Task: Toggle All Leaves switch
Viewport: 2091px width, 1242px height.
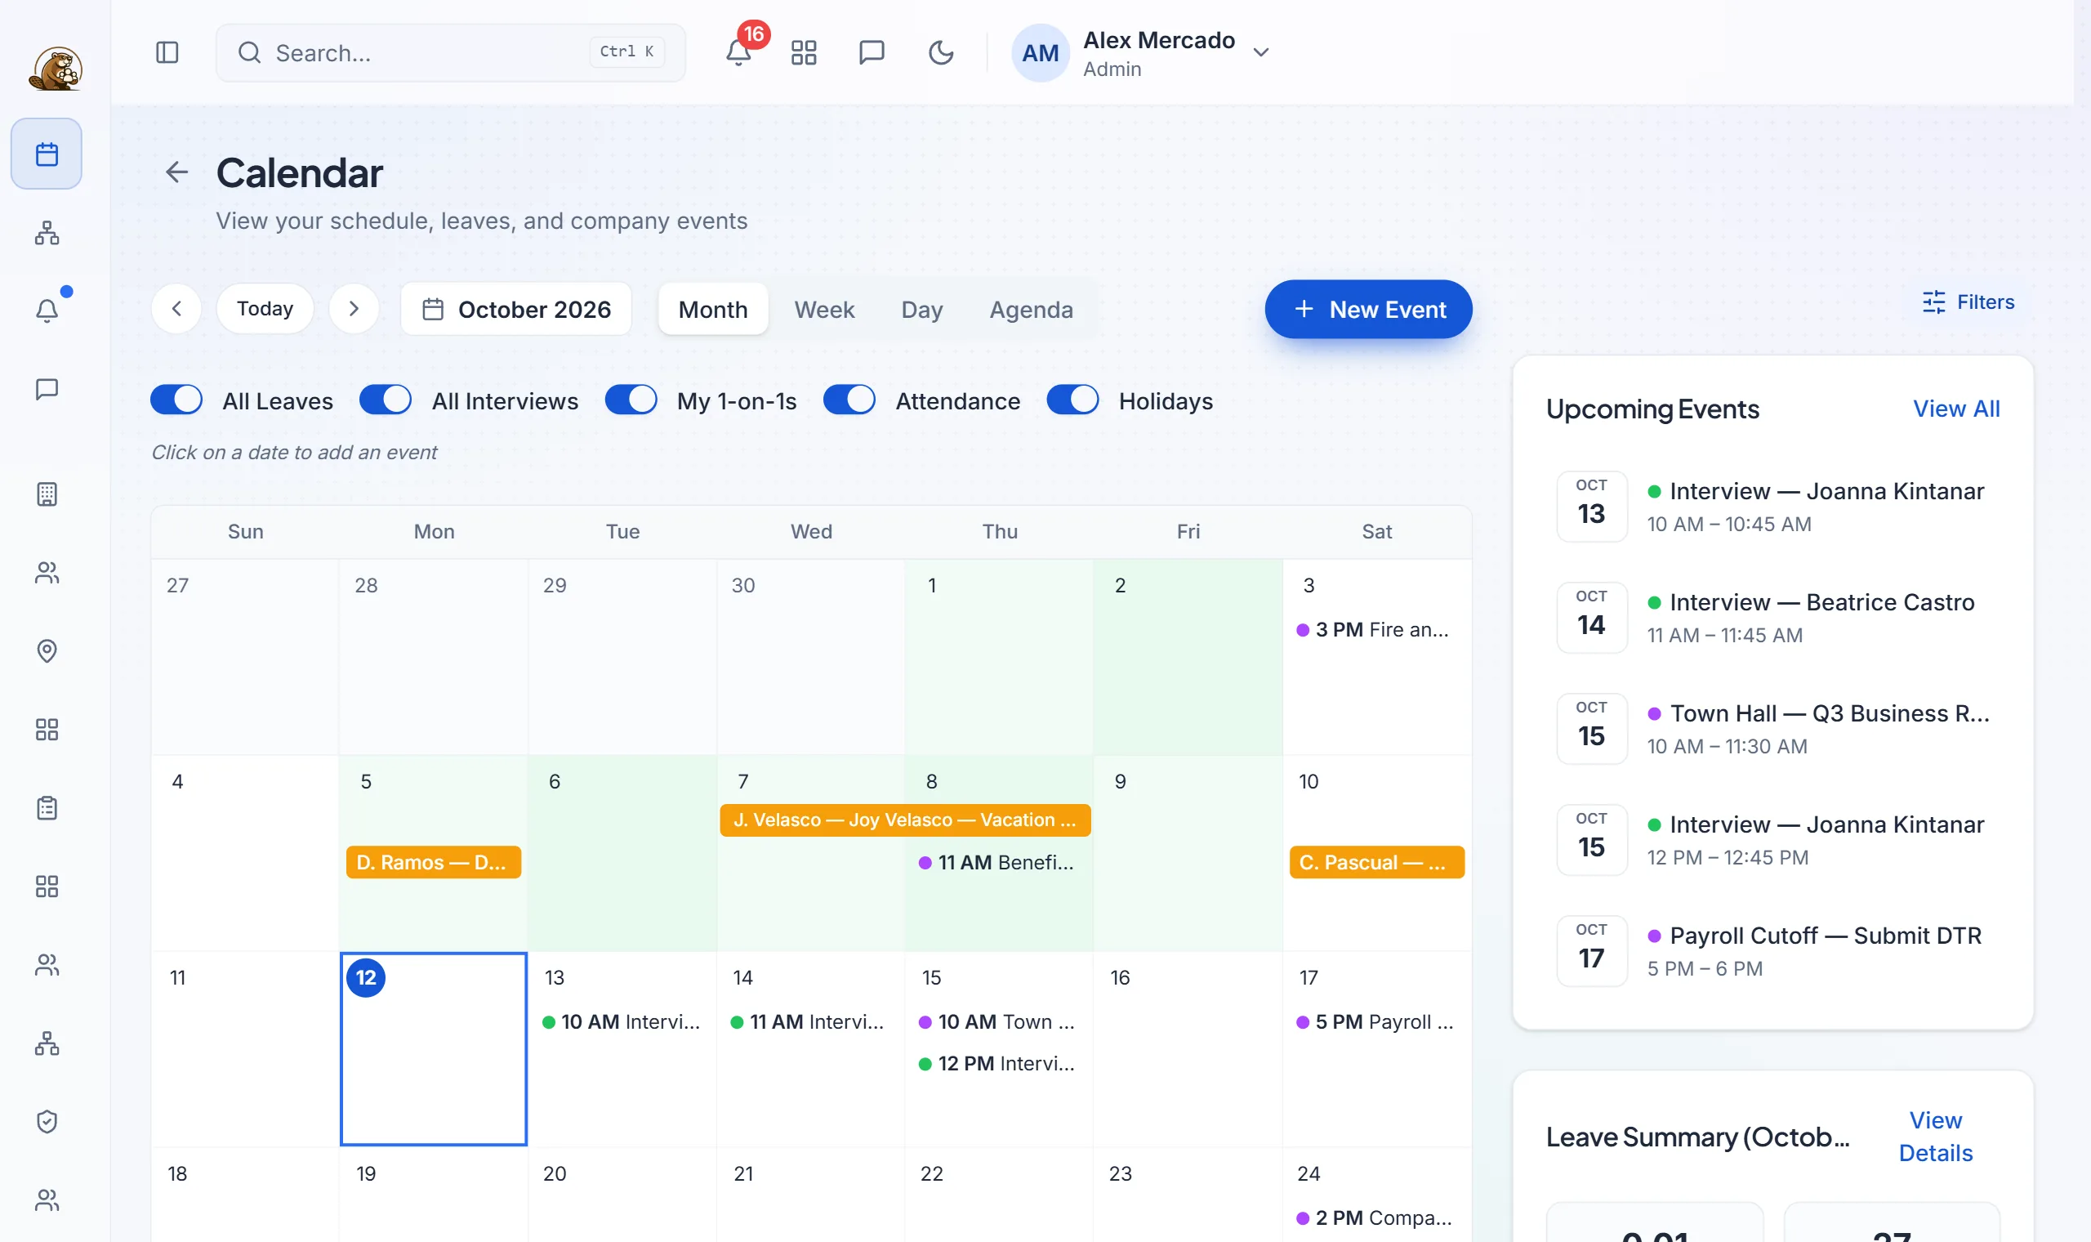Action: tap(176, 400)
